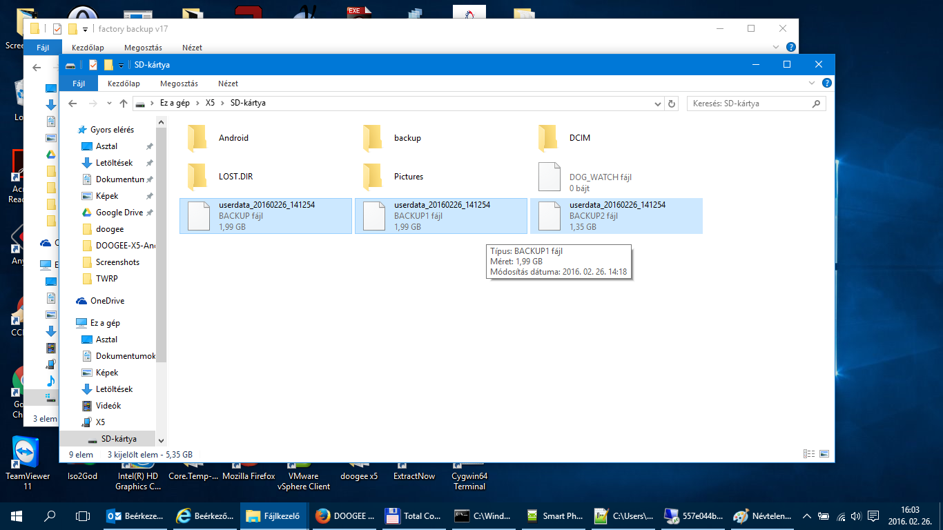This screenshot has width=943, height=530.
Task: Expand the ribbon using the chevron
Action: click(x=812, y=83)
